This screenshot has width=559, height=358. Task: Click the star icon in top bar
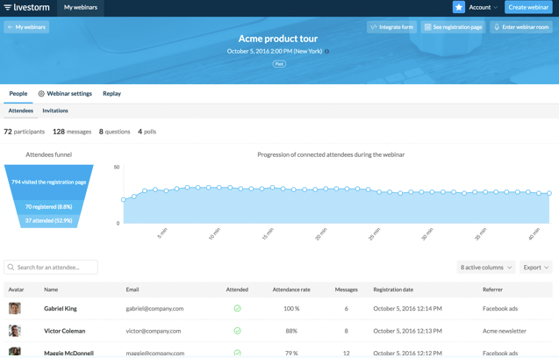(458, 8)
